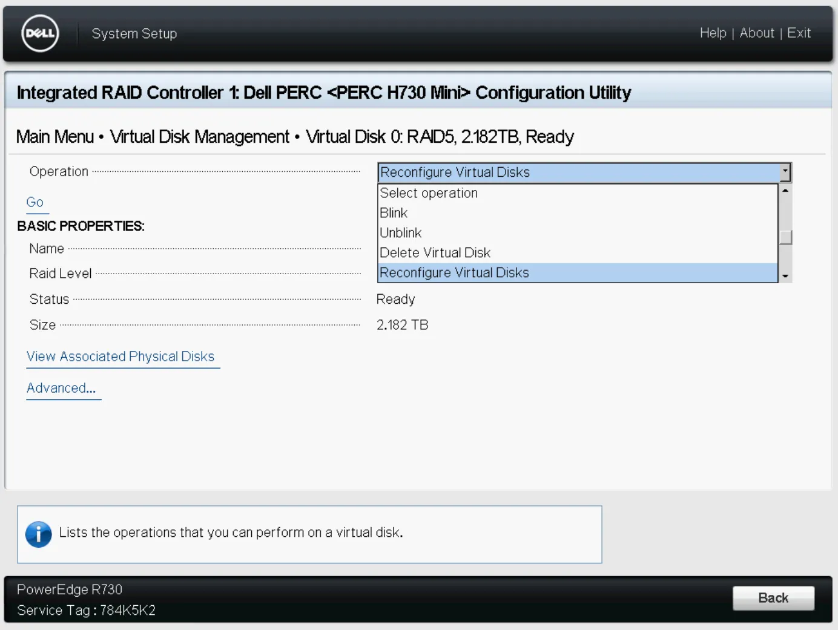Choose Delete Virtual Disk option
Image resolution: width=838 pixels, height=630 pixels.
(578, 253)
